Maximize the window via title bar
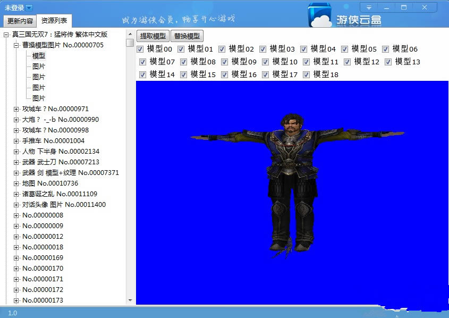Image resolution: width=449 pixels, height=318 pixels. point(404,7)
